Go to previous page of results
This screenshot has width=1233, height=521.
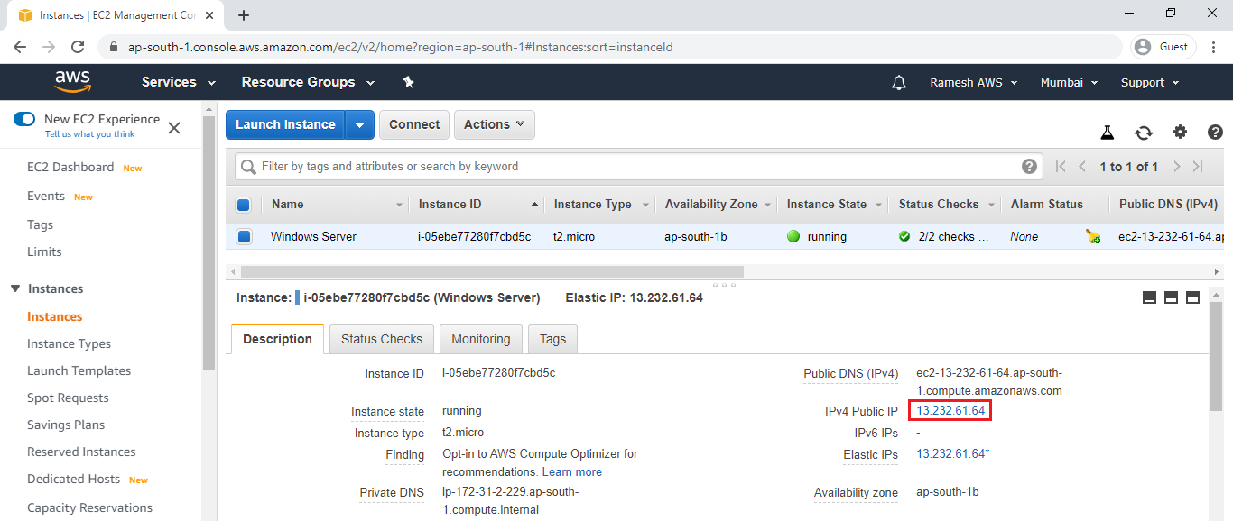coord(1082,167)
